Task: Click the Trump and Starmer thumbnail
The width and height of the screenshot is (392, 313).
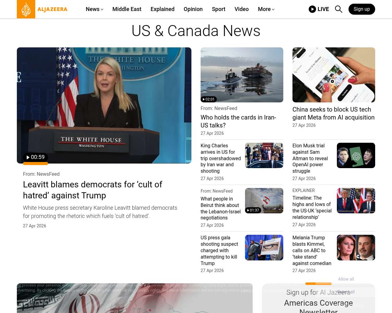Action: click(356, 201)
